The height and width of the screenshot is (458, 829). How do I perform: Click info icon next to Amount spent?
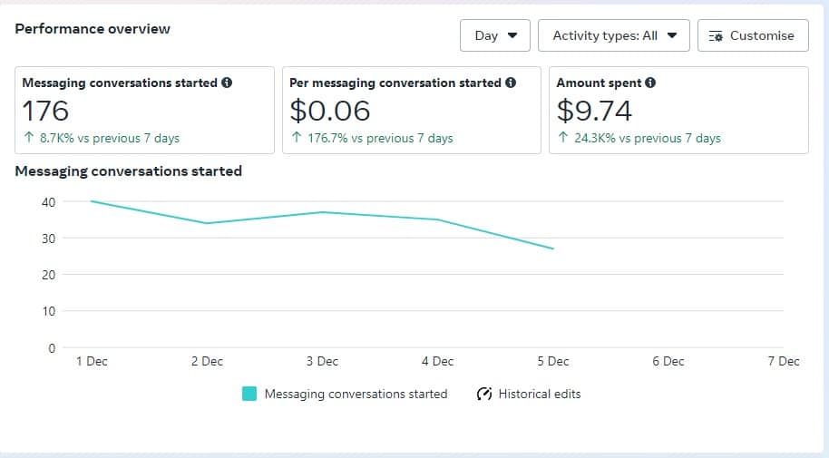[650, 83]
